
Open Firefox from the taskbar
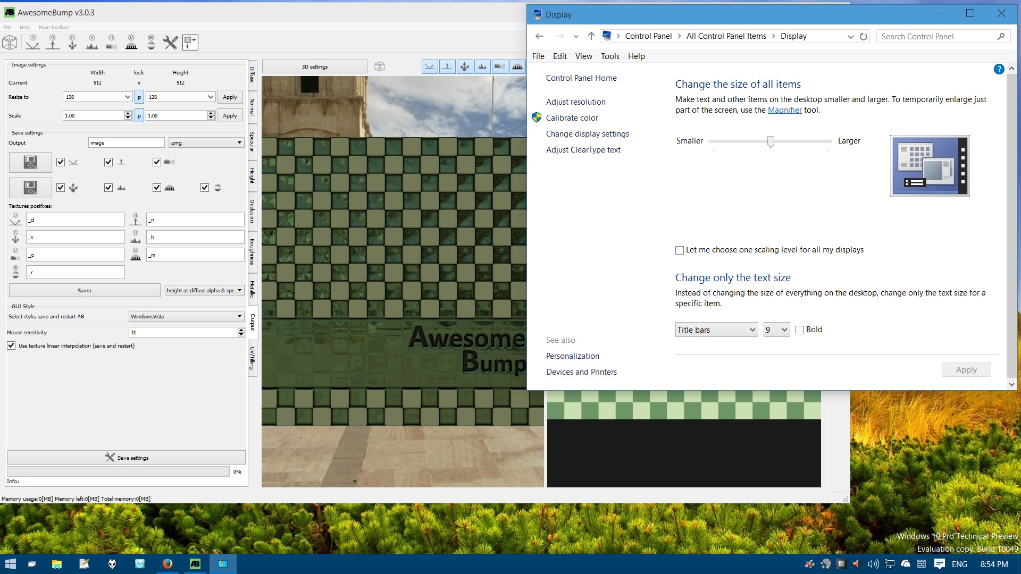coord(168,564)
